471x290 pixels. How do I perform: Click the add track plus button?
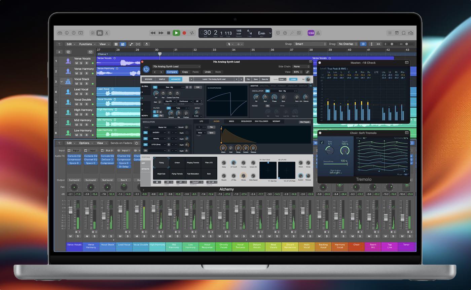pyautogui.click(x=59, y=52)
